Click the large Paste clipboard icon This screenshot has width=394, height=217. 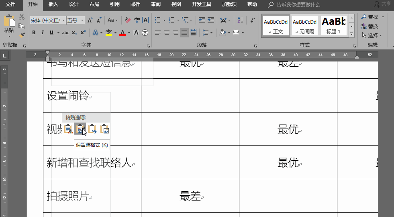coord(9,21)
